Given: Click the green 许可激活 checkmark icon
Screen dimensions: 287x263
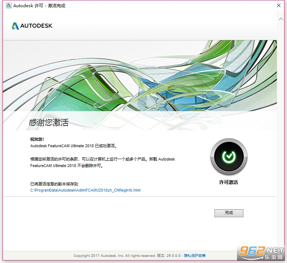Looking at the screenshot, I should (x=229, y=157).
